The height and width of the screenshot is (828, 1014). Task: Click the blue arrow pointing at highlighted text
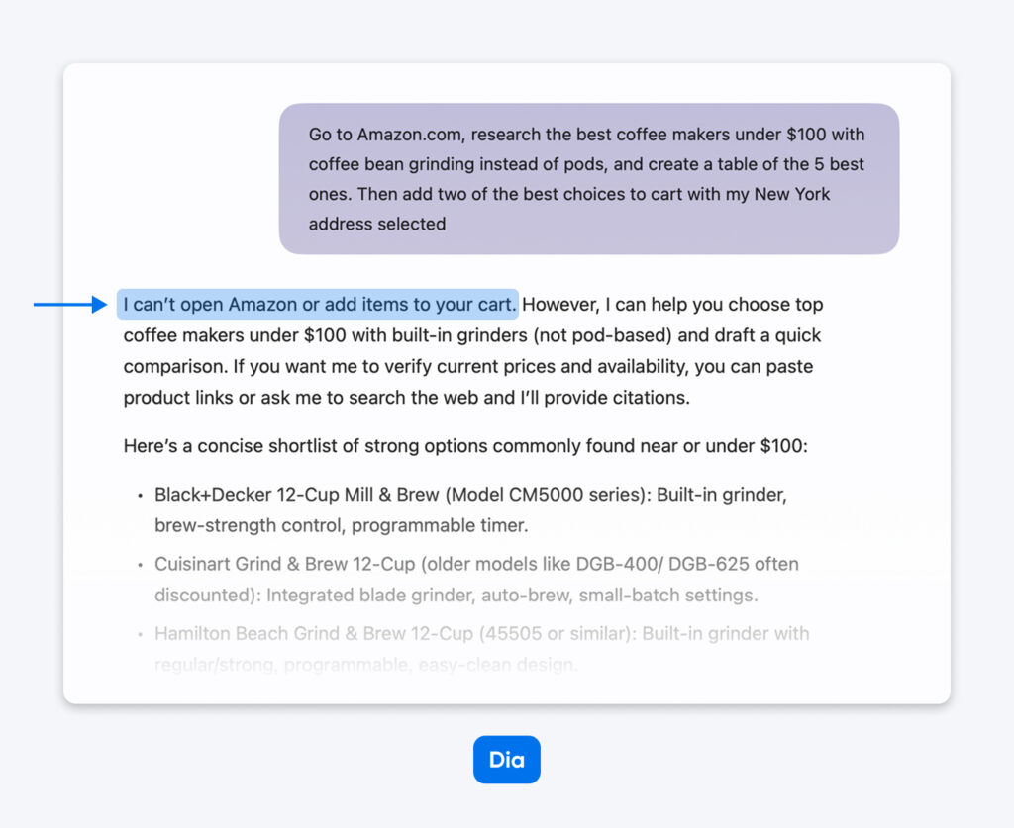[x=69, y=305]
